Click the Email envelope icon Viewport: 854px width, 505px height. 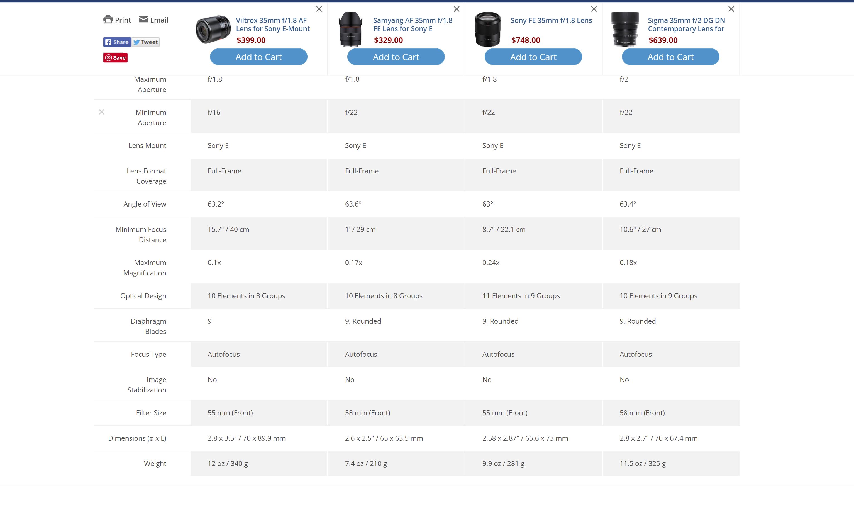click(143, 20)
